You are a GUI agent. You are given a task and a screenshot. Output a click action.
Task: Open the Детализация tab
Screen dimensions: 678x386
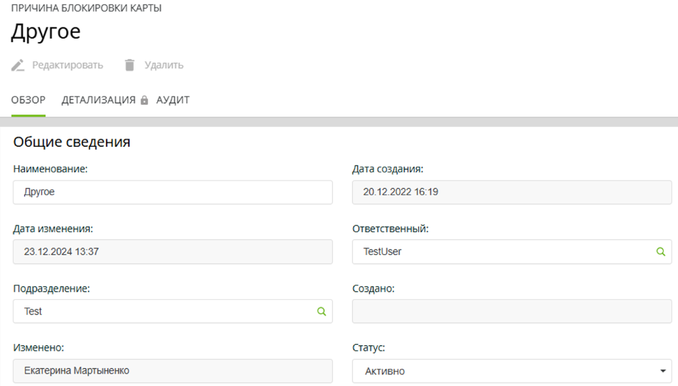(99, 101)
